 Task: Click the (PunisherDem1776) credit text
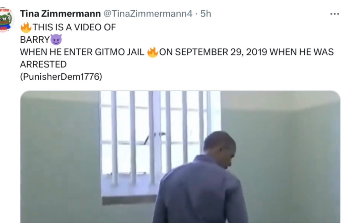(x=61, y=77)
